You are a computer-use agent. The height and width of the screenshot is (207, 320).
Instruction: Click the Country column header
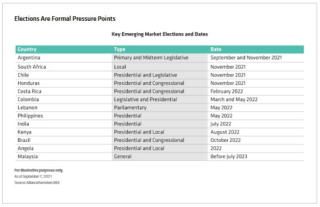(x=27, y=49)
